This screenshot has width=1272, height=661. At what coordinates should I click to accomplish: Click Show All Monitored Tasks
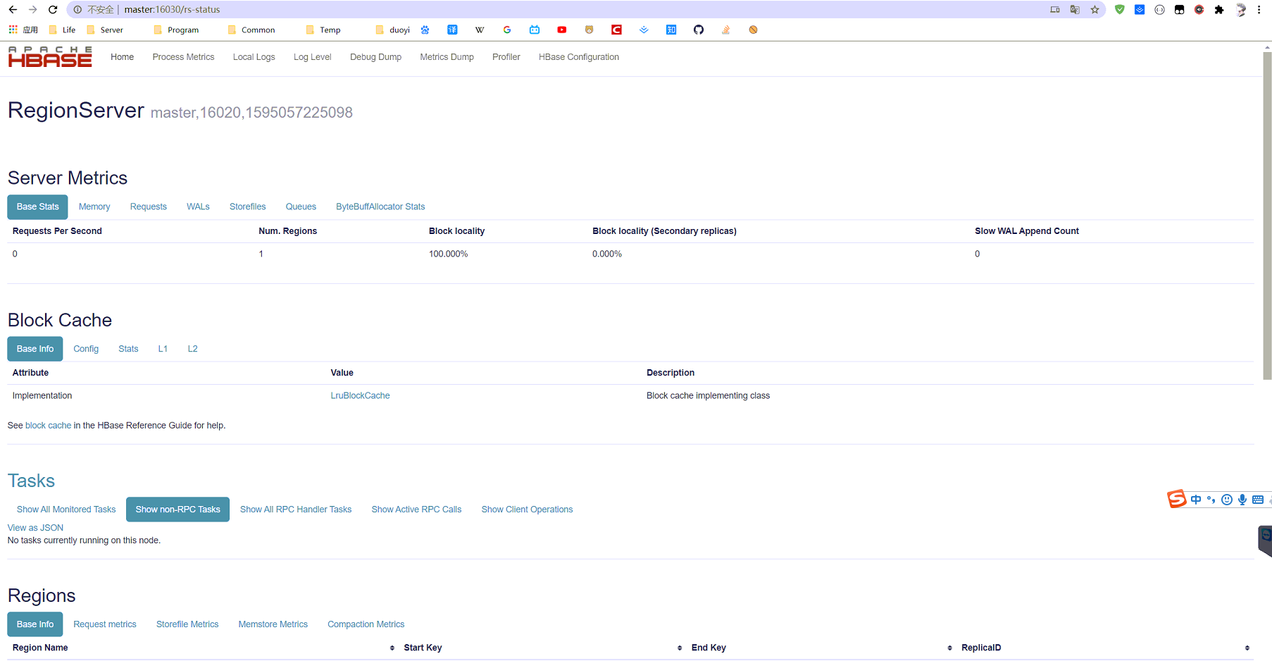coord(66,509)
